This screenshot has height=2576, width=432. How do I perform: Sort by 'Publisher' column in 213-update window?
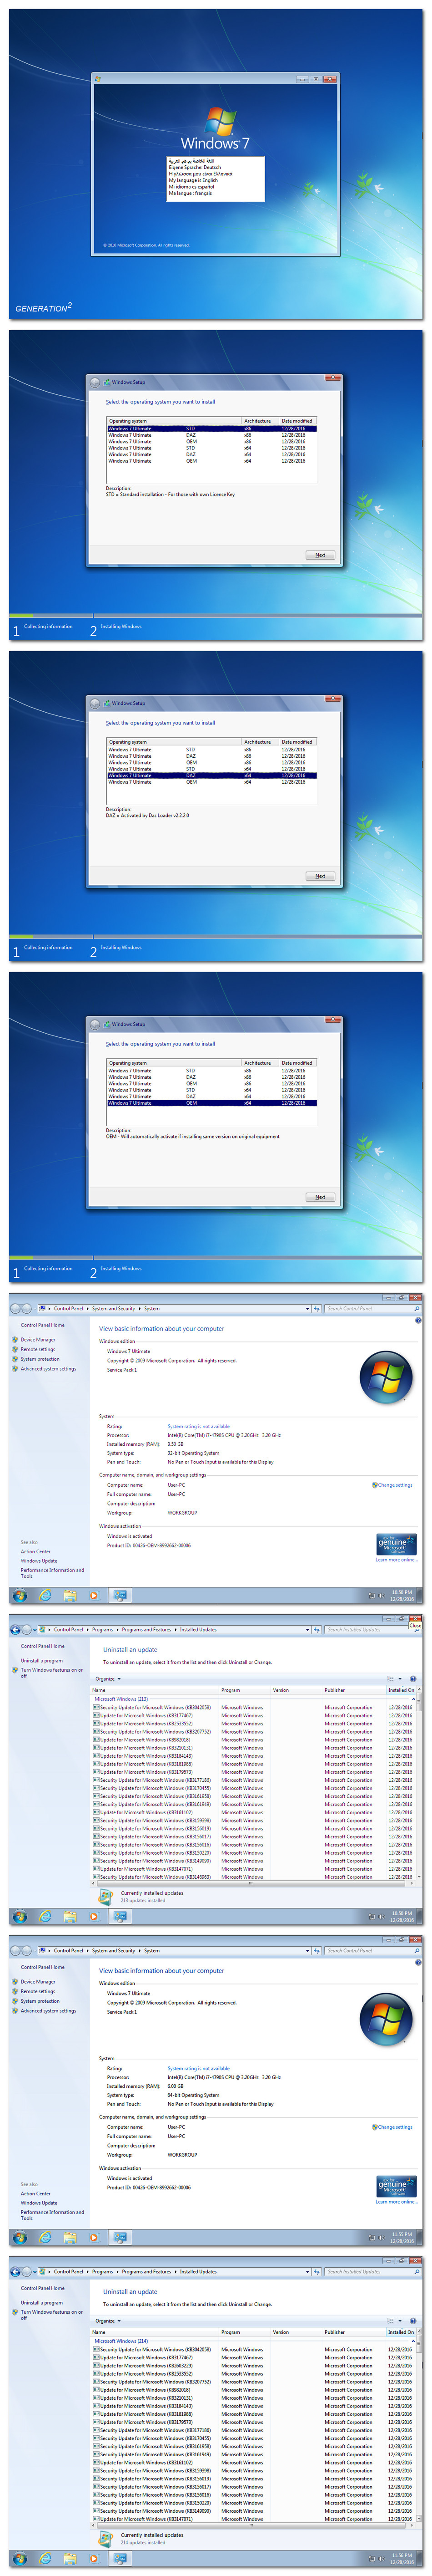click(x=353, y=1690)
